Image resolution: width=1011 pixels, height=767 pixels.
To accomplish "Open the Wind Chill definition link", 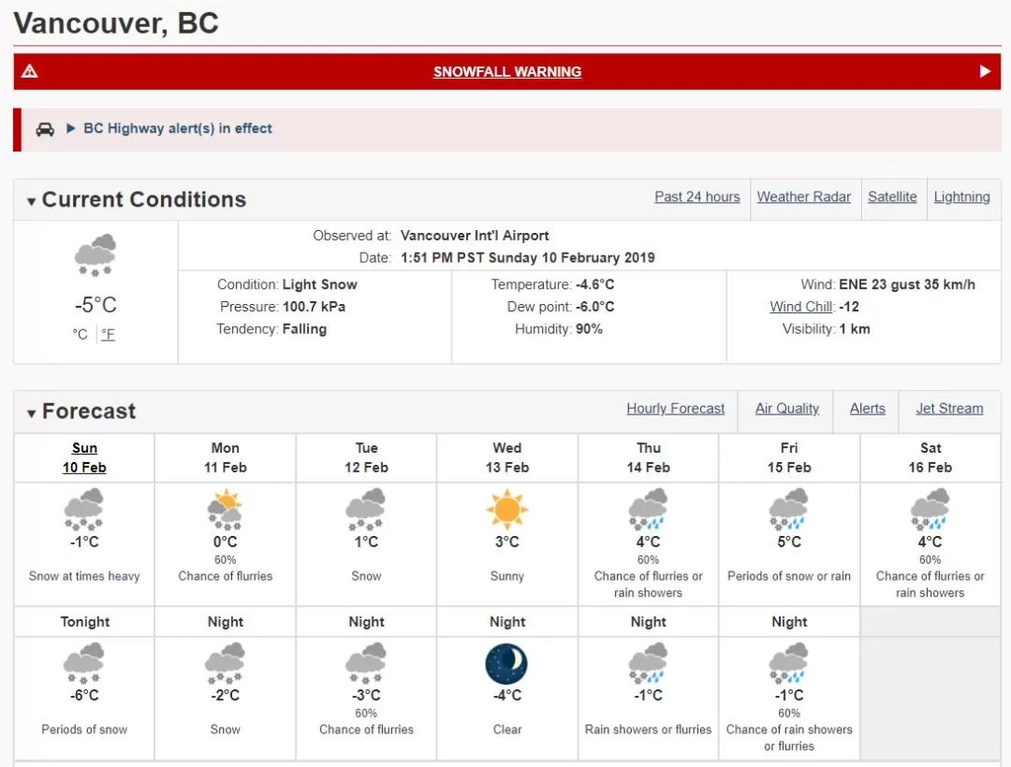I will (x=801, y=307).
